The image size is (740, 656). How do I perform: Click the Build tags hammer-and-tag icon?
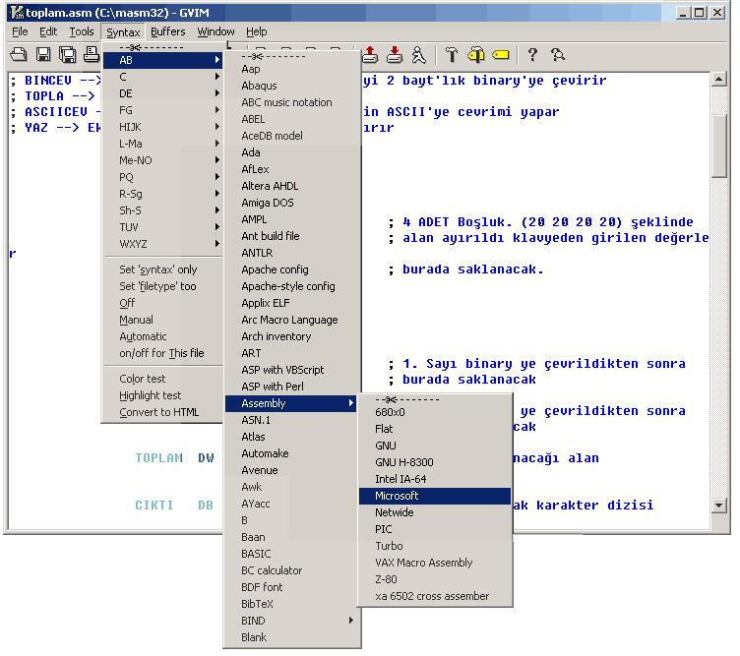(x=476, y=55)
